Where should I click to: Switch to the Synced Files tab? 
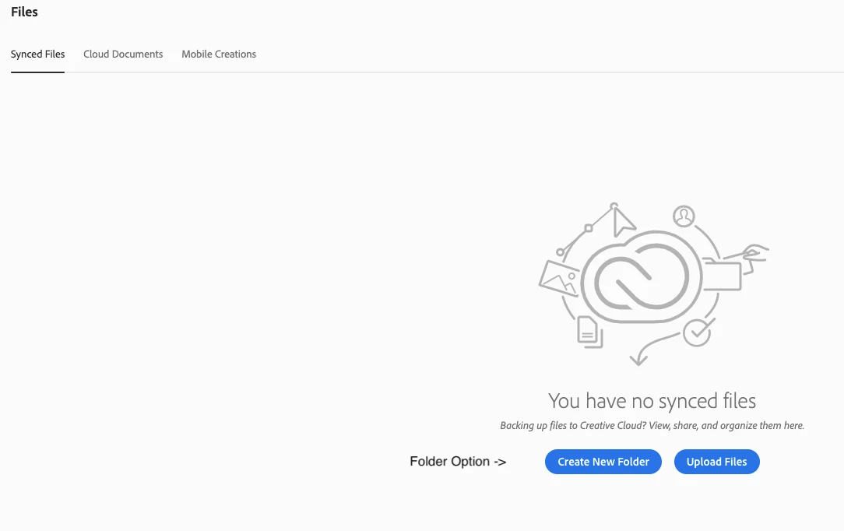point(37,55)
